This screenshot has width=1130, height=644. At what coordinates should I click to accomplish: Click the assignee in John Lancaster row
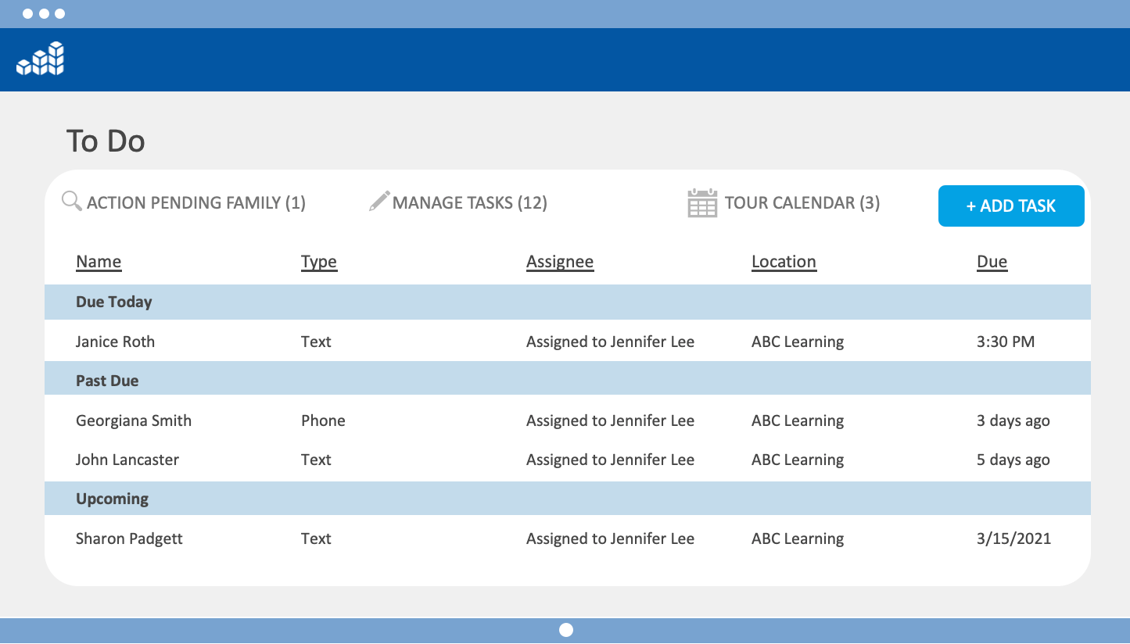click(610, 460)
